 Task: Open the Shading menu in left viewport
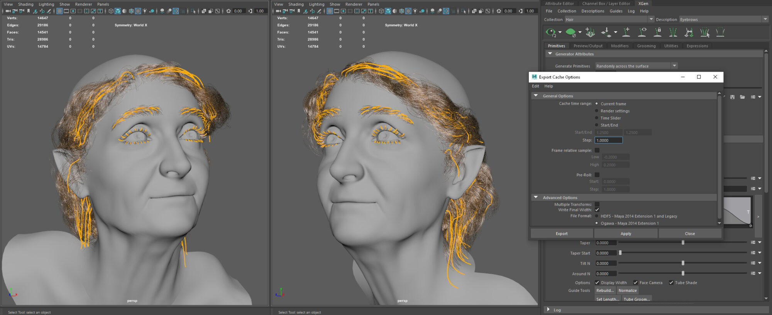[25, 4]
